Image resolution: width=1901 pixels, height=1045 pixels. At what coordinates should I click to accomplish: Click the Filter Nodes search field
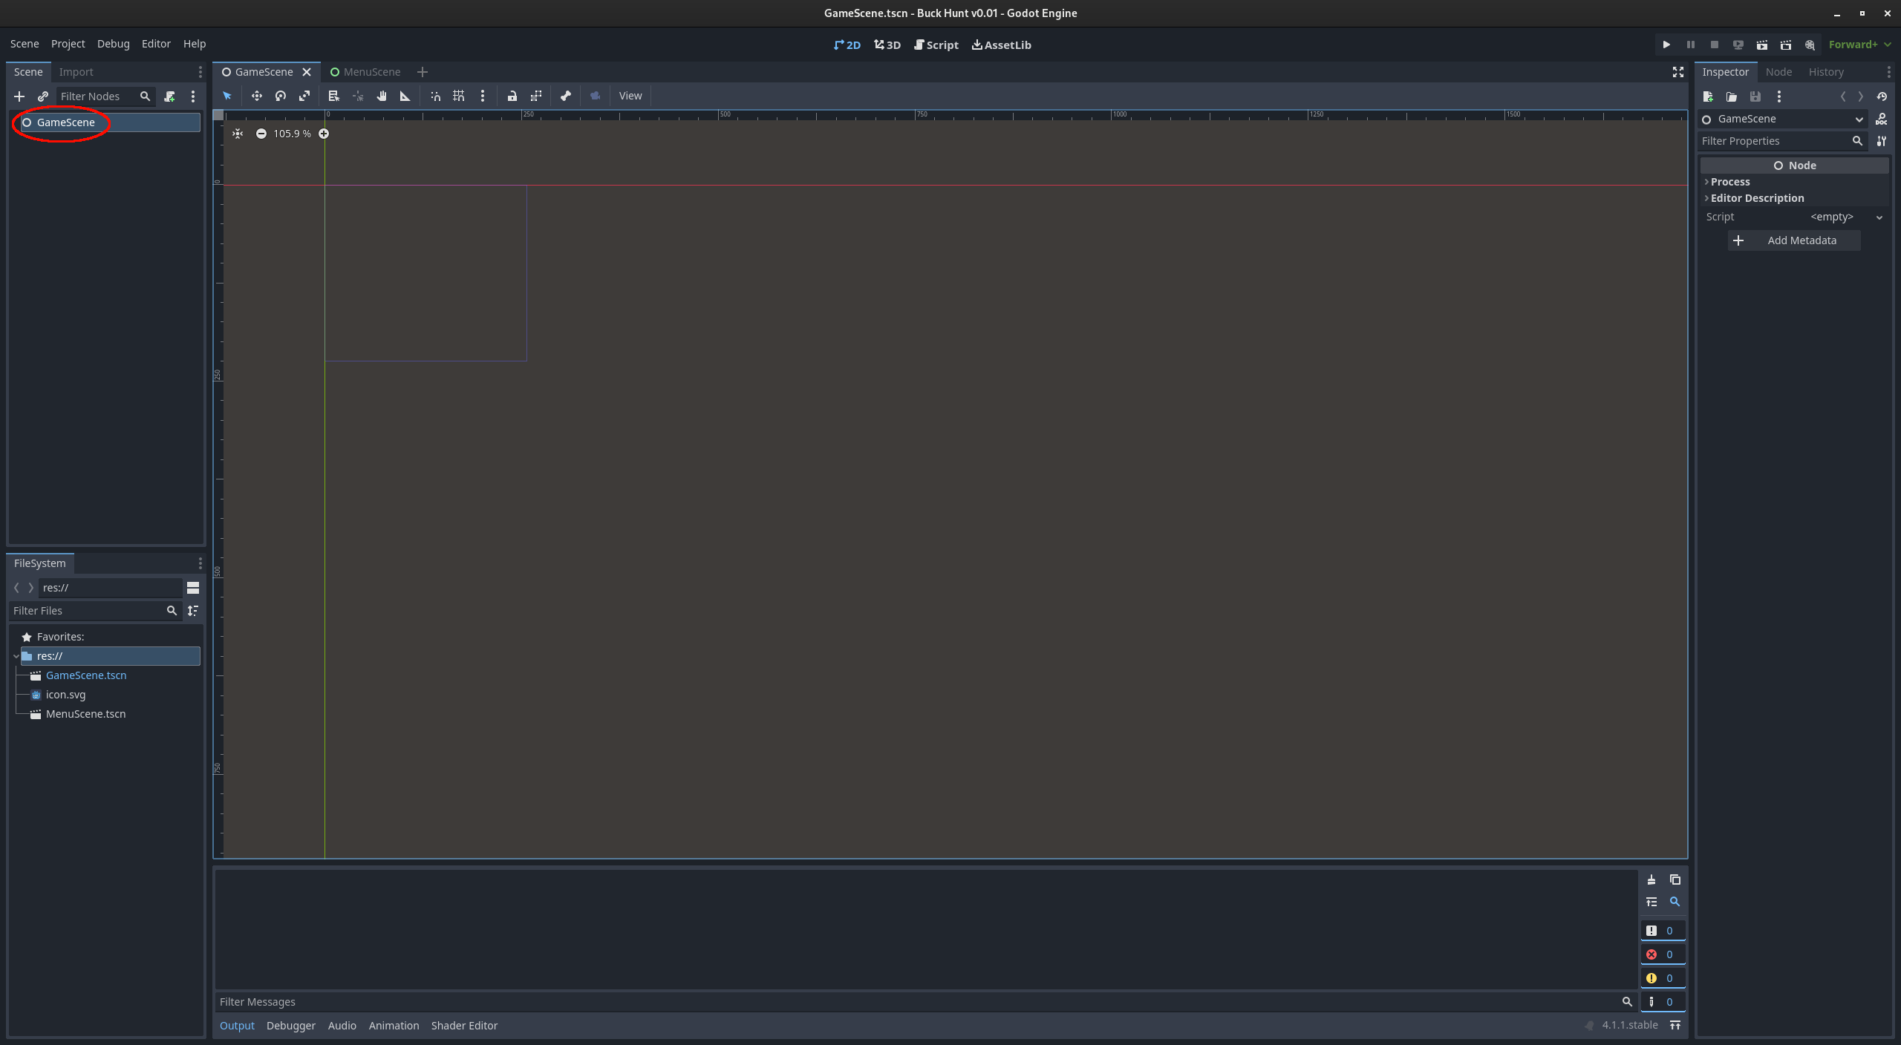105,96
